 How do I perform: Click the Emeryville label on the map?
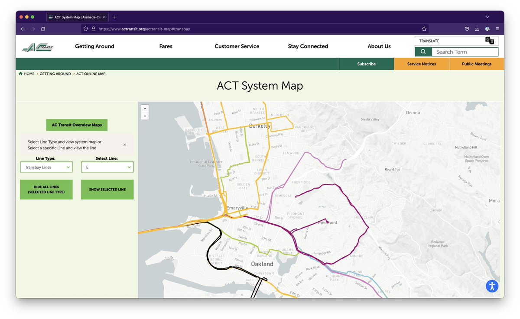pos(237,208)
